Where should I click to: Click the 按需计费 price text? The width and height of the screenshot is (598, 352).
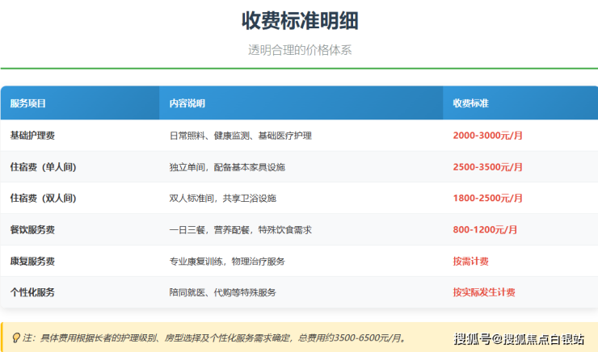470,262
